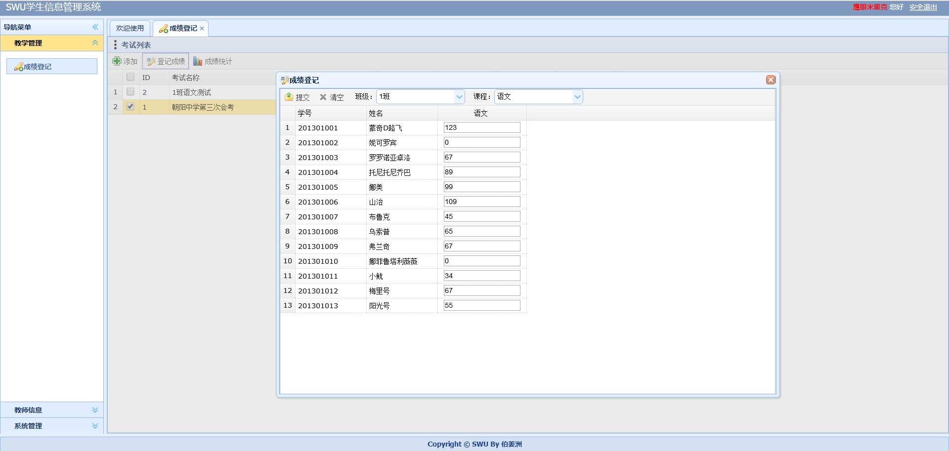Image resolution: width=949 pixels, height=451 pixels.
Task: Collapse 教学管理 using its chevron icon
Action: [x=94, y=43]
